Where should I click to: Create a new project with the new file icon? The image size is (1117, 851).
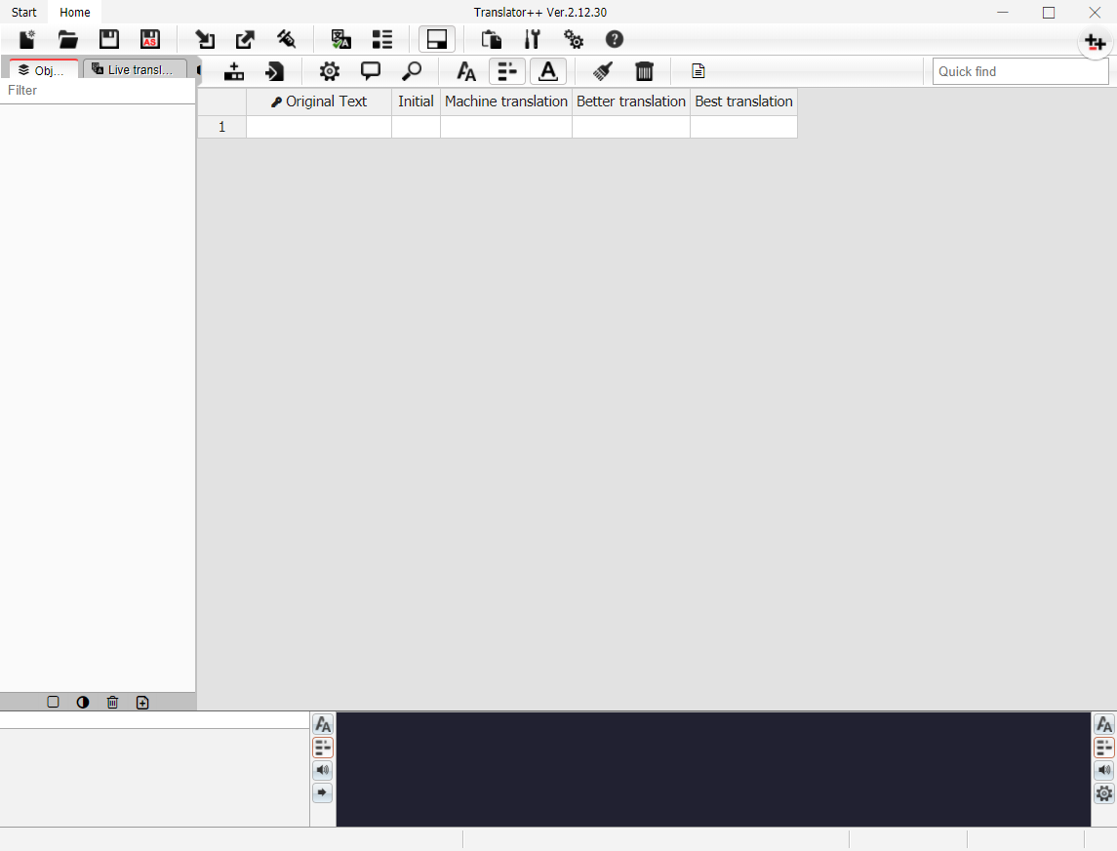pos(27,39)
